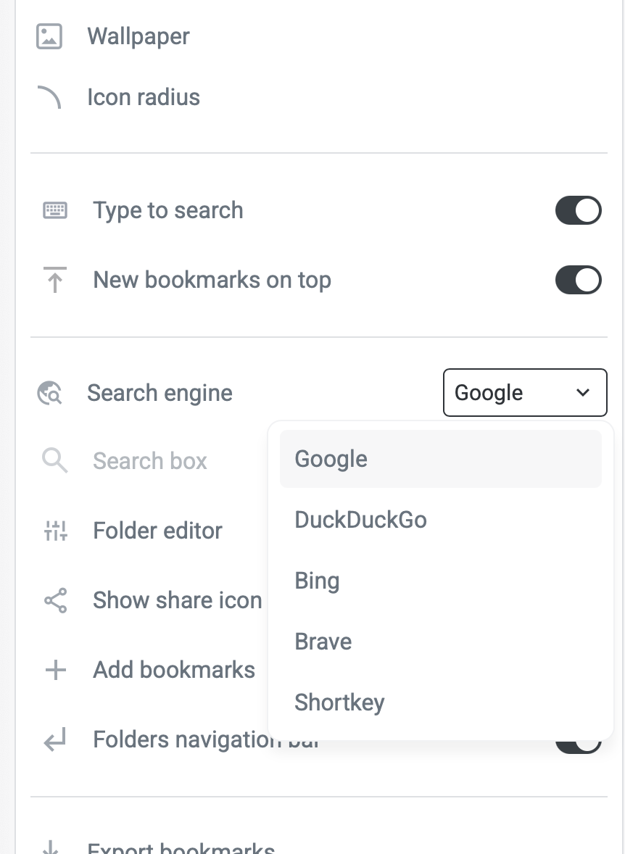
Task: Choose DuckDuckGo as search engine
Action: [440, 520]
